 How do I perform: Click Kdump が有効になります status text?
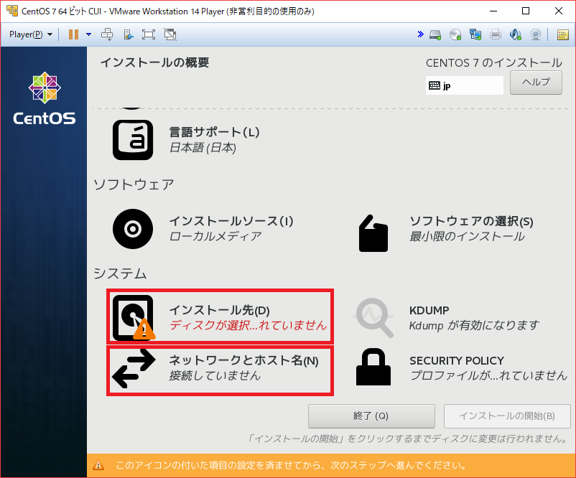[x=474, y=325]
